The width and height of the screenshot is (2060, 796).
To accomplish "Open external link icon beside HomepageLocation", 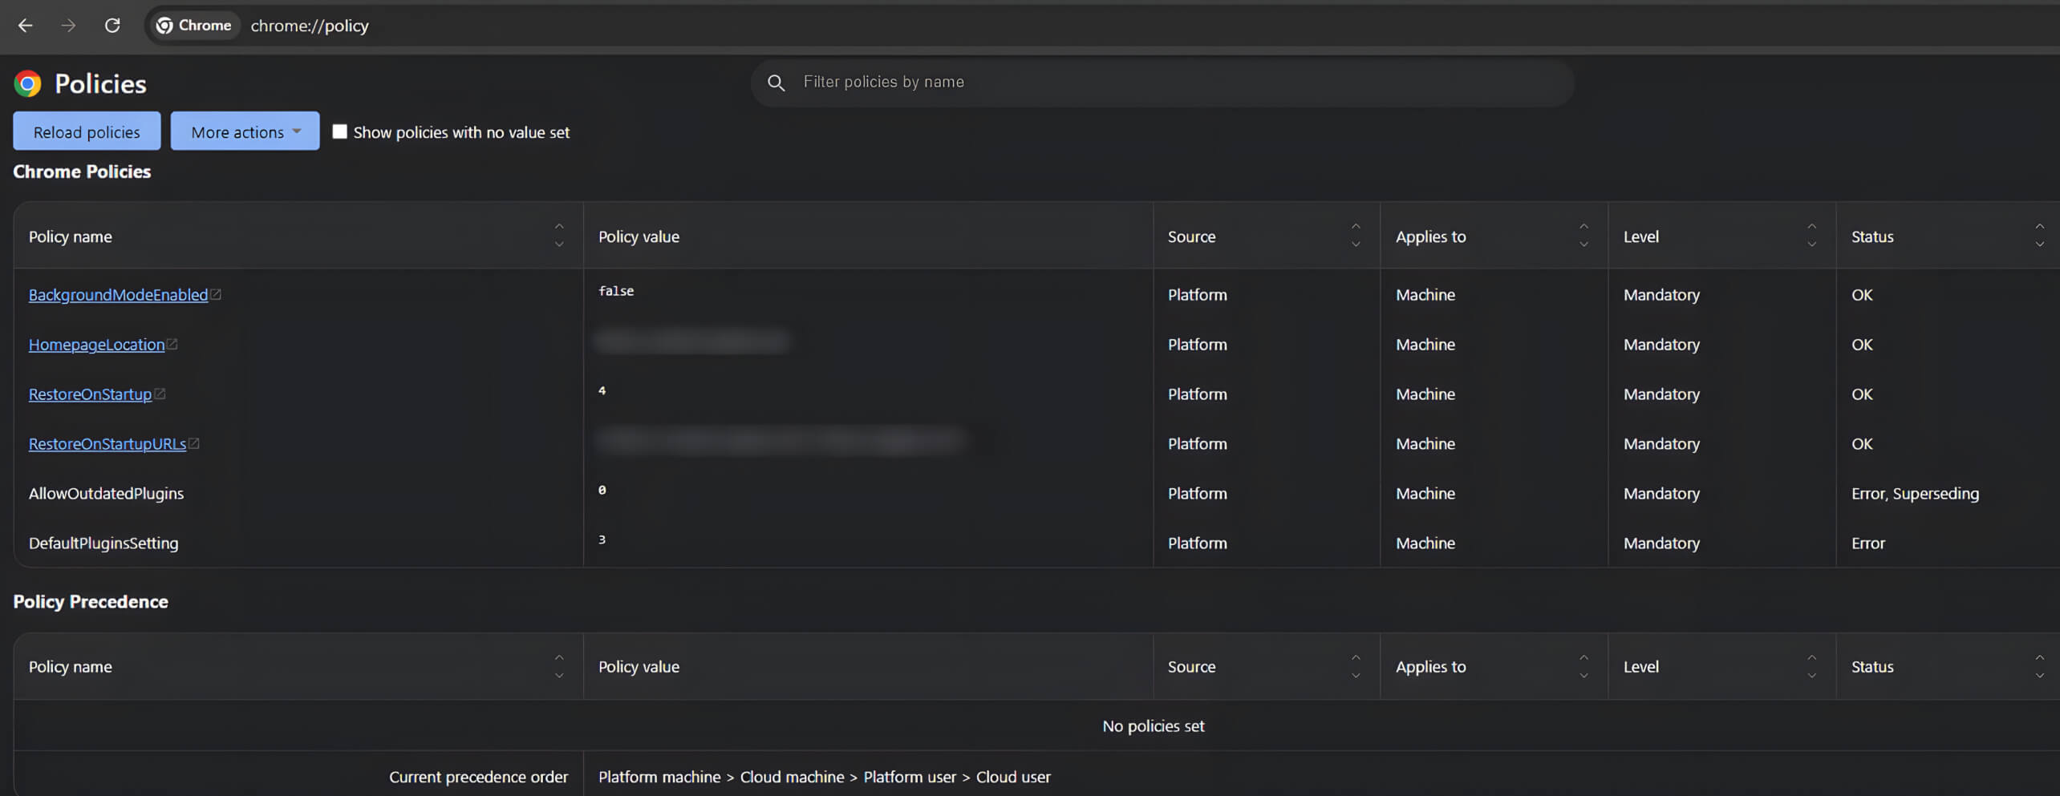I will point(172,345).
